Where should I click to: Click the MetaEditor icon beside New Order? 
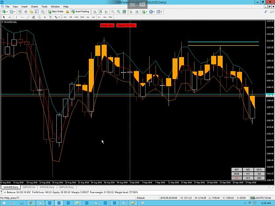pos(67,12)
